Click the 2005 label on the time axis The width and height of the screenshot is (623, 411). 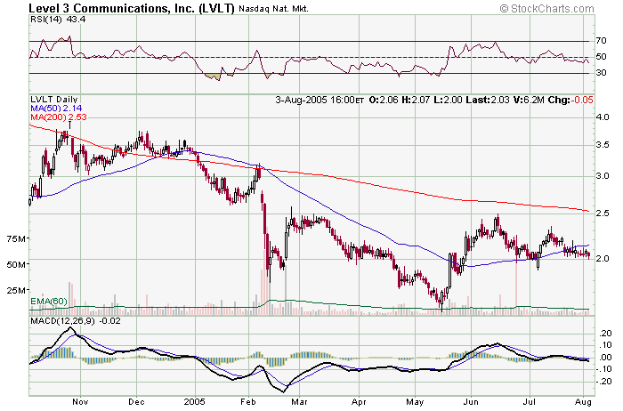point(195,402)
